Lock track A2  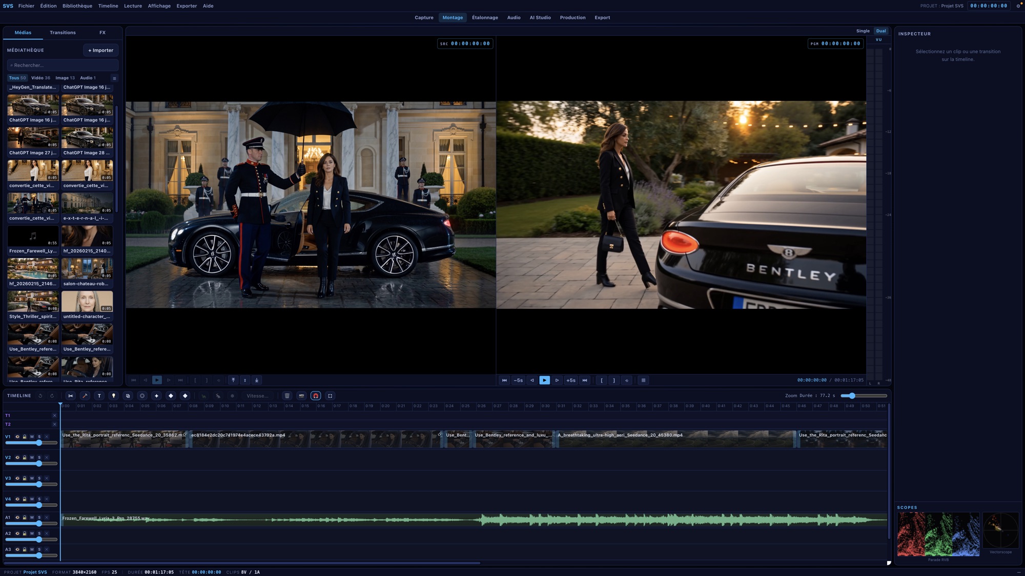[25, 534]
